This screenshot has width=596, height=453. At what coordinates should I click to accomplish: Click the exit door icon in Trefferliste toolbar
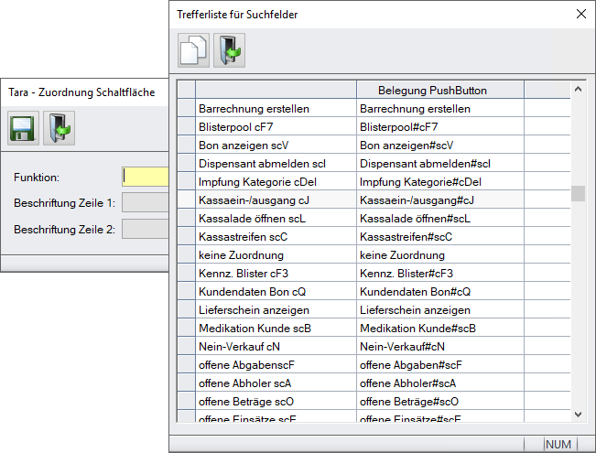tap(228, 49)
